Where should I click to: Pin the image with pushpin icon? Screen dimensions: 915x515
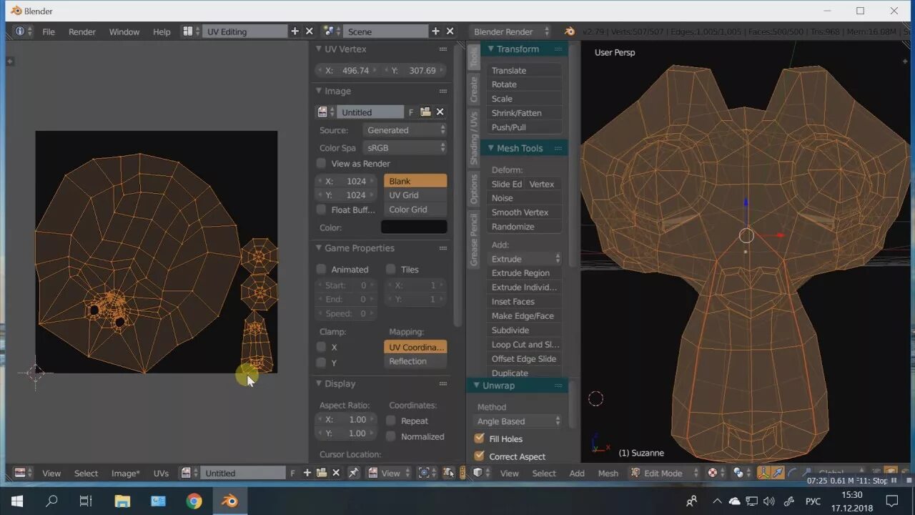click(x=354, y=473)
